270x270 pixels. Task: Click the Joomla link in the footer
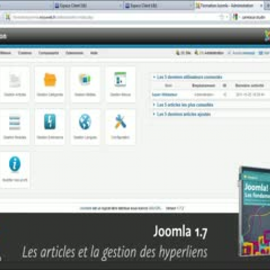[x=85, y=208]
